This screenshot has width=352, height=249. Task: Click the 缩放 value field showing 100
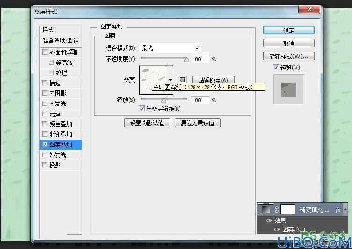click(x=200, y=100)
